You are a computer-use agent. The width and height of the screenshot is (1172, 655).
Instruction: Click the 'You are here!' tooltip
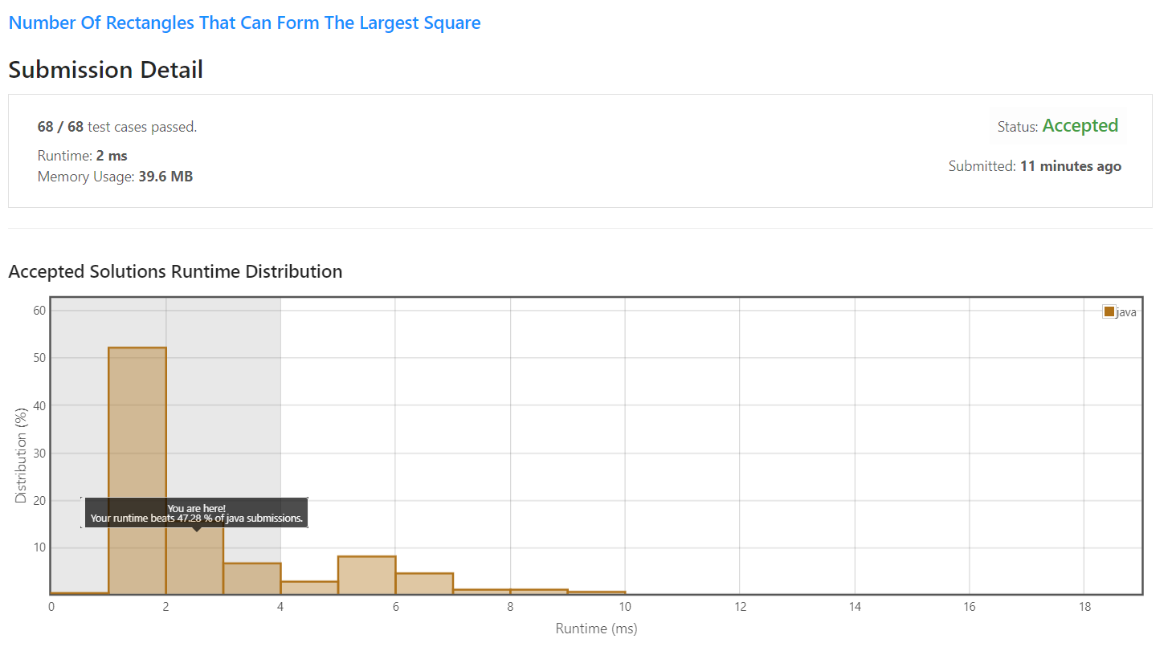click(196, 513)
